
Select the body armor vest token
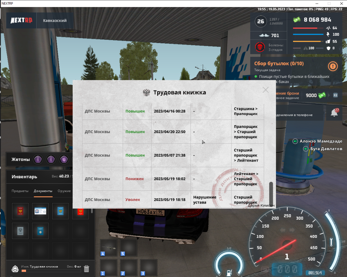click(x=64, y=159)
